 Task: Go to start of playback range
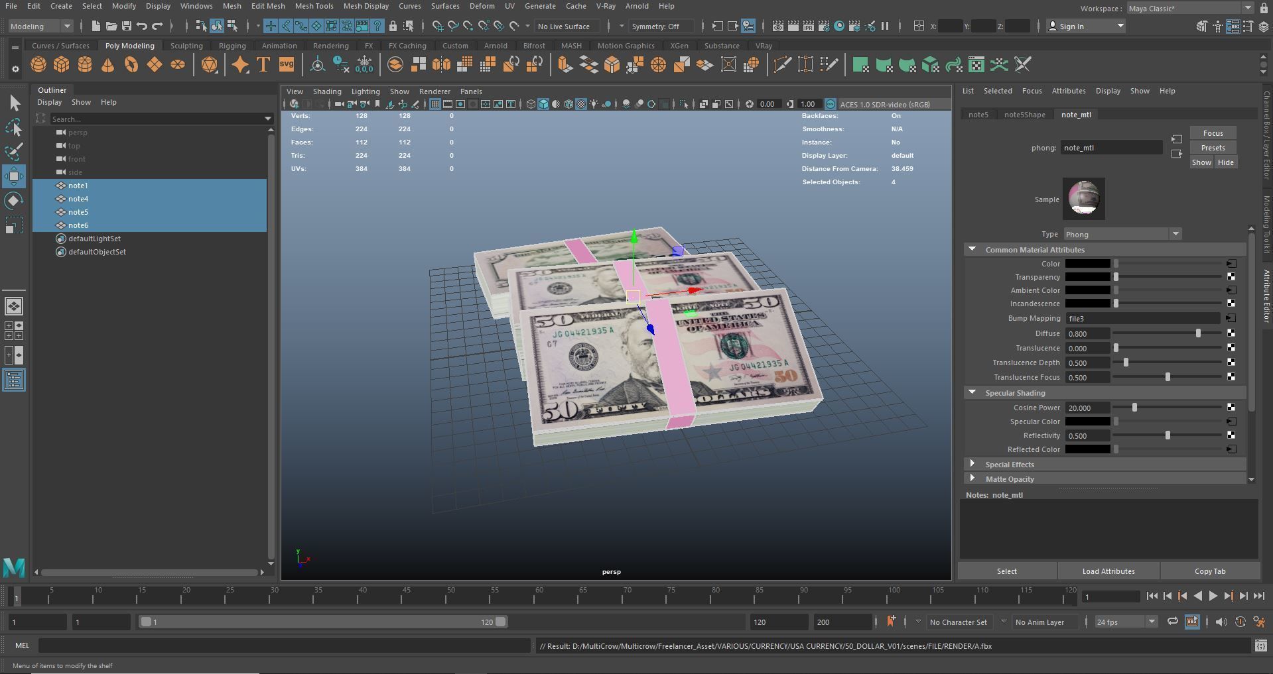click(x=1152, y=596)
